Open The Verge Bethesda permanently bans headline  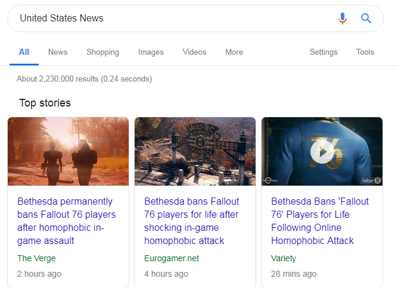(x=66, y=221)
